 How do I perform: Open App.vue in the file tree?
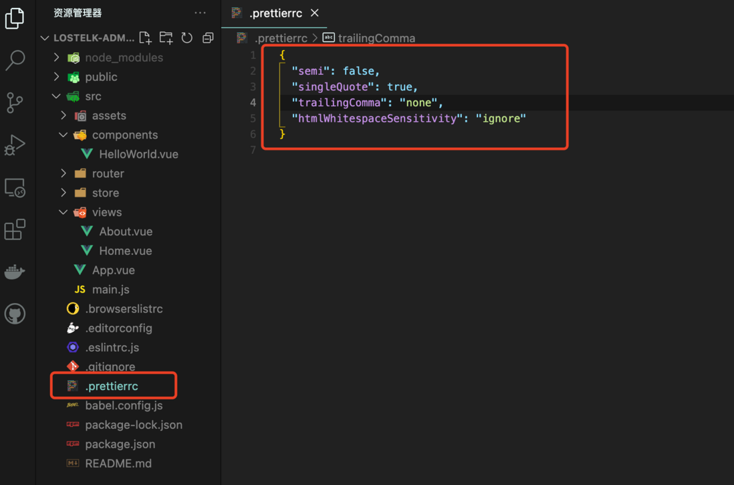click(x=113, y=270)
